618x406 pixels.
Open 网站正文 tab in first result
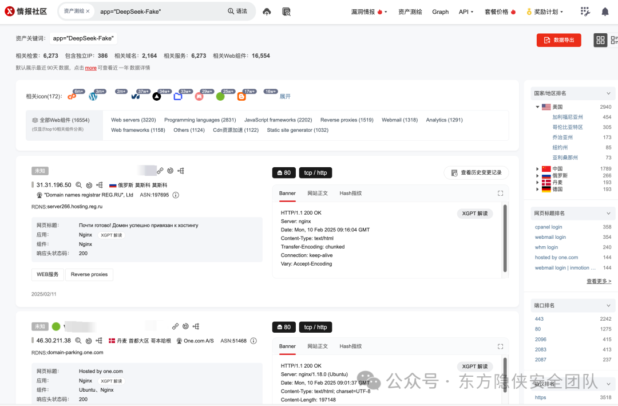pyautogui.click(x=318, y=194)
